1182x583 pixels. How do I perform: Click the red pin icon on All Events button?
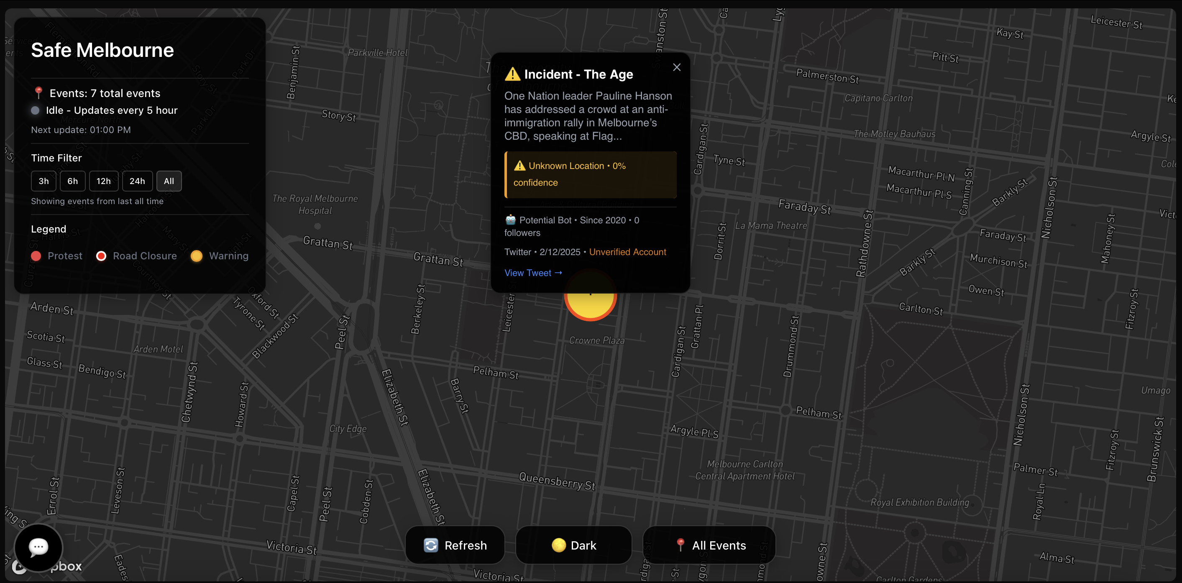pyautogui.click(x=681, y=545)
